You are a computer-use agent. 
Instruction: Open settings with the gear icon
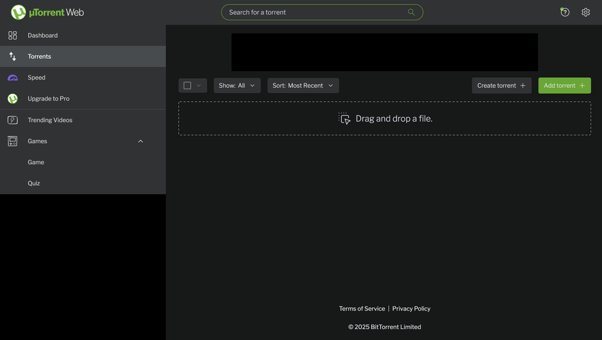click(586, 12)
